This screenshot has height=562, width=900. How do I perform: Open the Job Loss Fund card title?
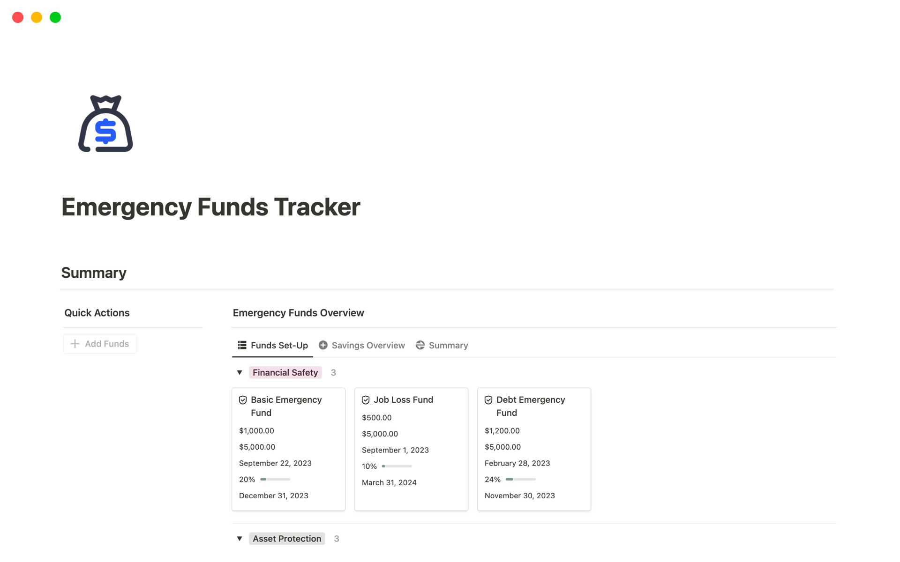[403, 400]
